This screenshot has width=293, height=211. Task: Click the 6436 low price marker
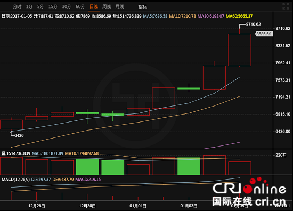[19, 135]
